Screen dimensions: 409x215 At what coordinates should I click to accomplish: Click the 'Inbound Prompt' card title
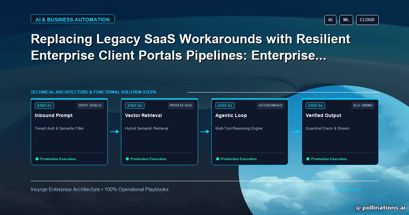(54, 115)
